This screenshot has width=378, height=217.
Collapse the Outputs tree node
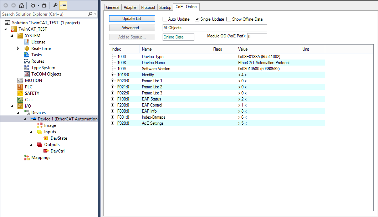pos(31,145)
